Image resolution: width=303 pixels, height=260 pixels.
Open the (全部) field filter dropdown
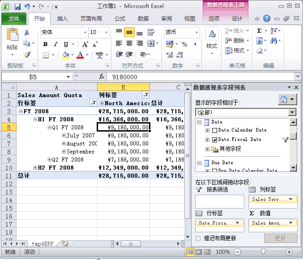(292, 112)
